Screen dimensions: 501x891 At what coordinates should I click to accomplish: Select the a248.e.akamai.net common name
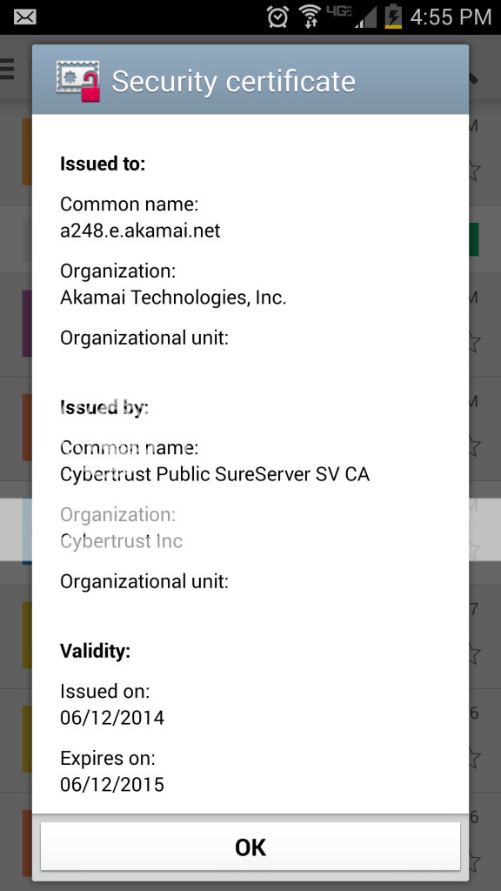(x=140, y=231)
